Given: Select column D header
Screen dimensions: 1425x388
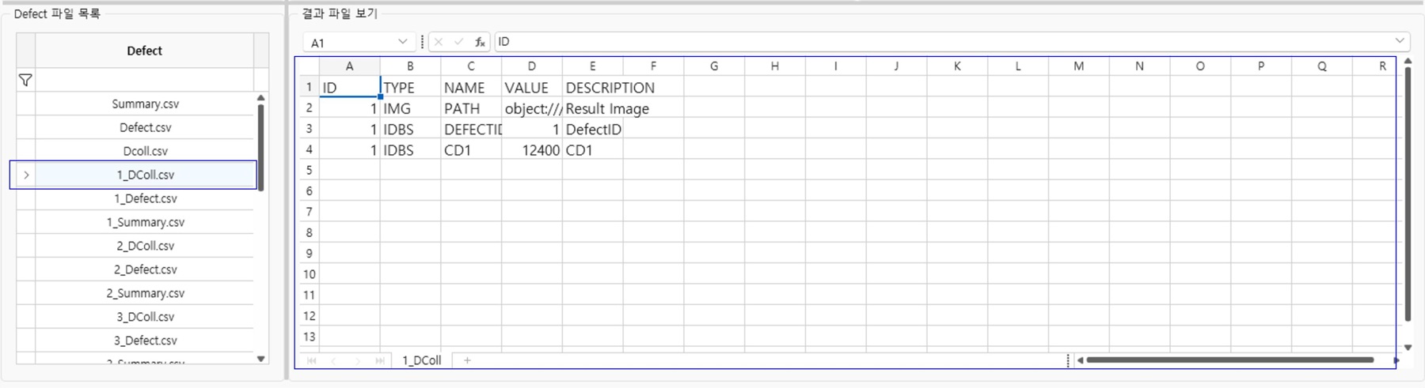Looking at the screenshot, I should click(x=531, y=66).
